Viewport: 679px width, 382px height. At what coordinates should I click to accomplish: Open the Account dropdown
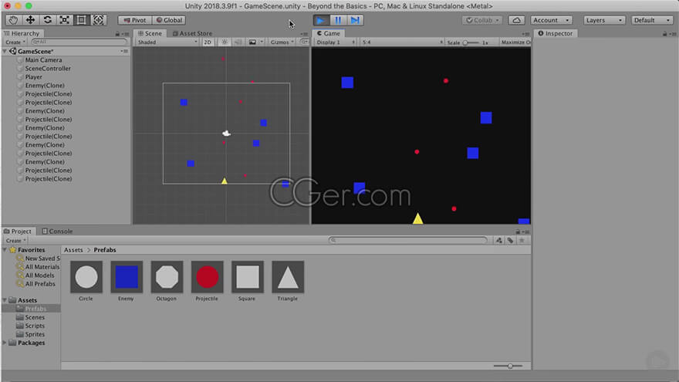(x=551, y=20)
